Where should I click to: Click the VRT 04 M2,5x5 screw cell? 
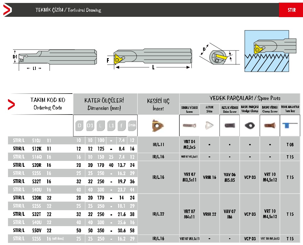(189, 145)
